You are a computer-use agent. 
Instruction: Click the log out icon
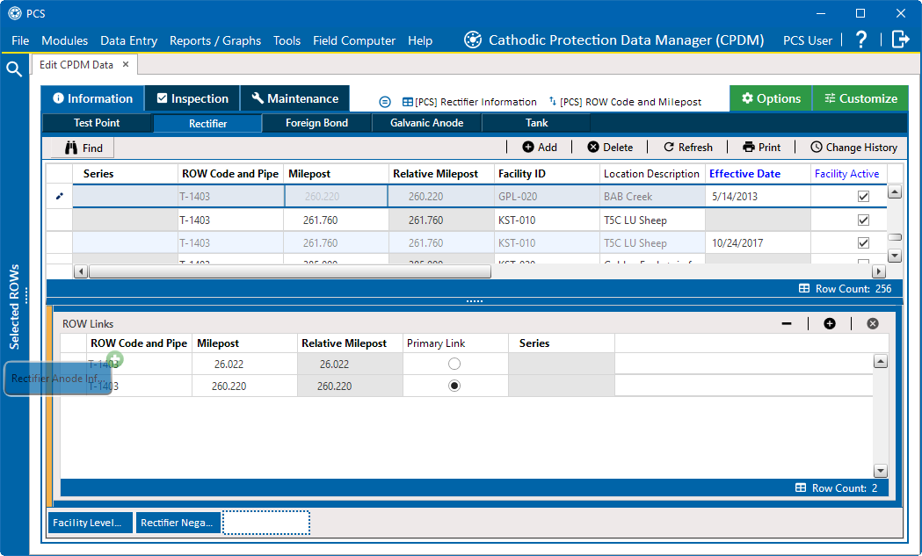click(900, 40)
